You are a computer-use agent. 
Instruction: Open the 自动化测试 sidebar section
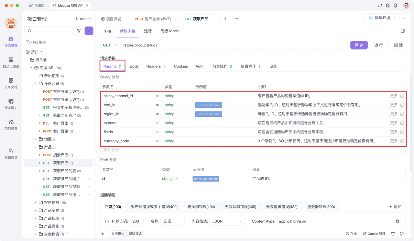(11, 63)
